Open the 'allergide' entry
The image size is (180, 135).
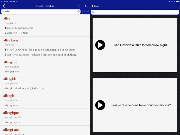[10, 79]
